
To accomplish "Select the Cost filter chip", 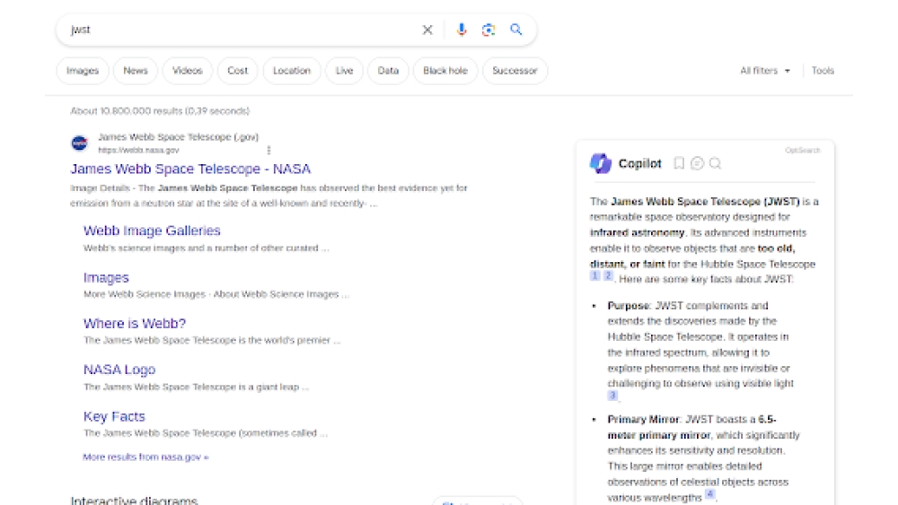I will [x=238, y=71].
